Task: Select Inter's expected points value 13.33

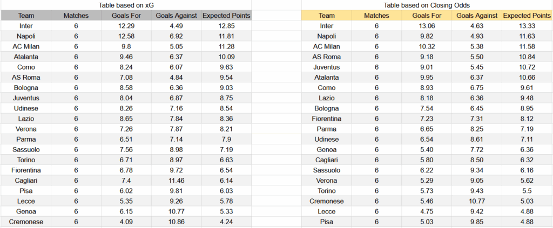Action: pyautogui.click(x=527, y=26)
